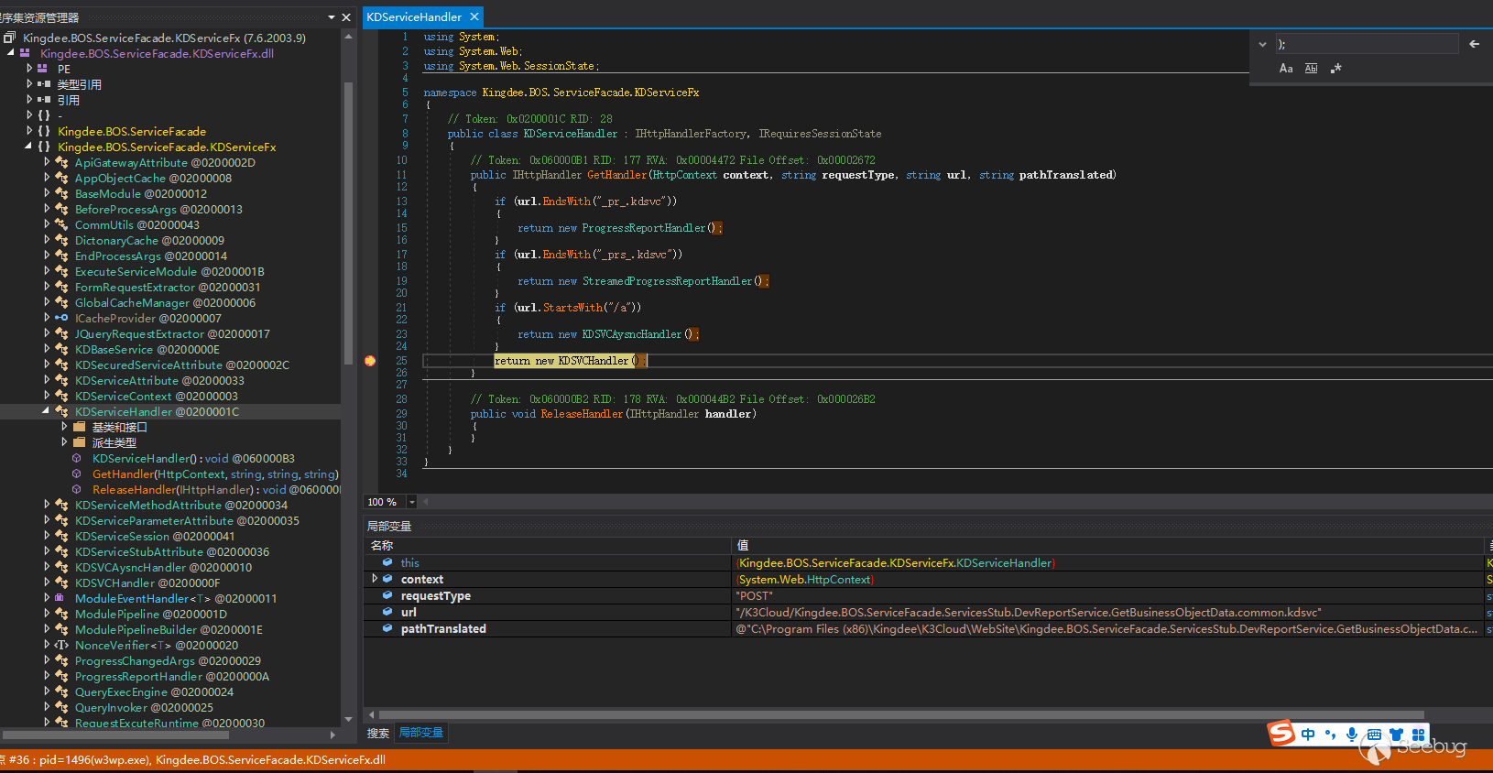Click the Sogou voice input microphone

(x=1352, y=735)
